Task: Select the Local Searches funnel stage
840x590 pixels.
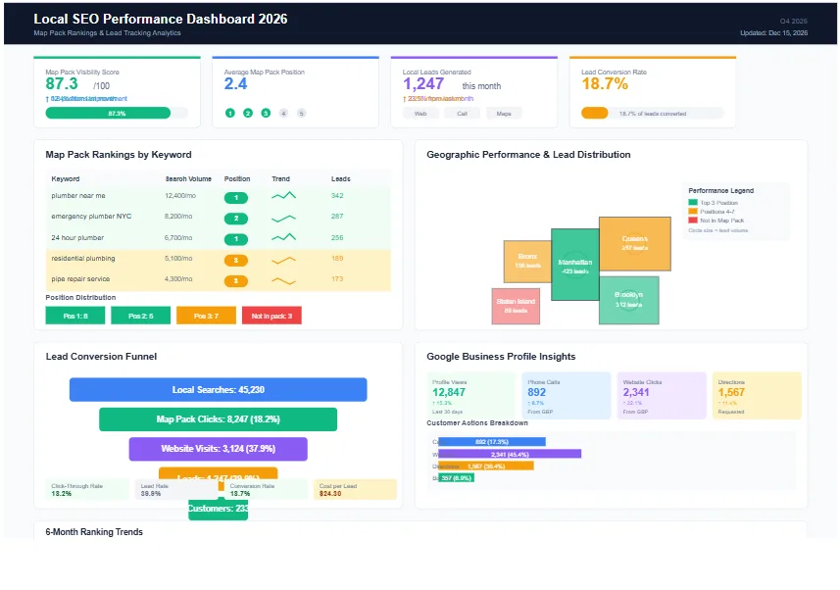Action: 218,389
